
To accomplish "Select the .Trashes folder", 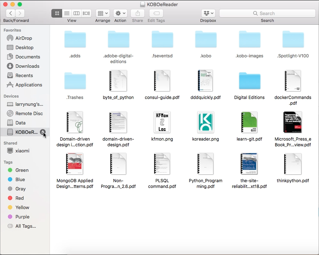I will 75,81.
